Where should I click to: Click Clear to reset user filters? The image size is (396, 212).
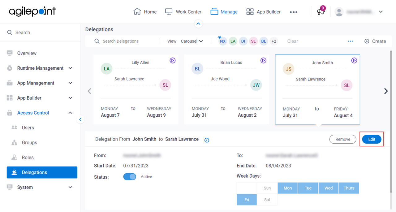(x=292, y=41)
